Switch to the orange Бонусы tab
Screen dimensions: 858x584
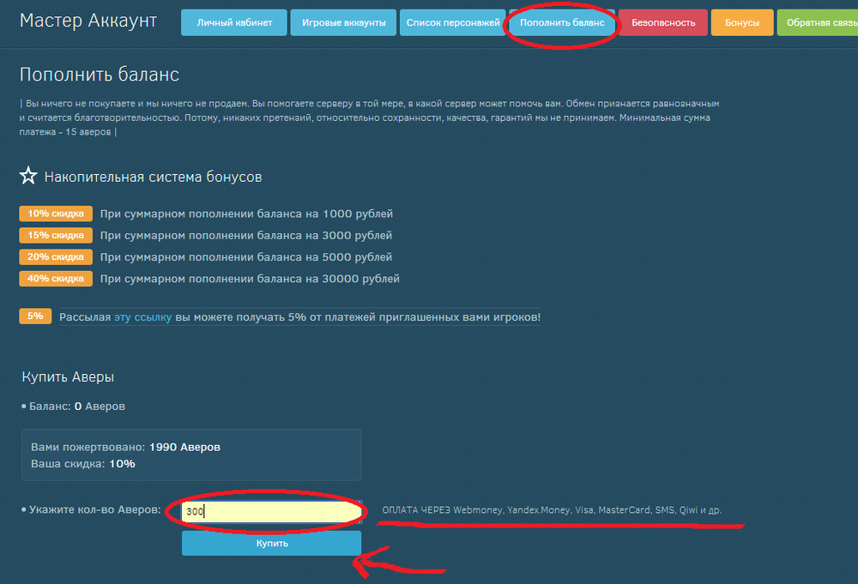click(742, 22)
